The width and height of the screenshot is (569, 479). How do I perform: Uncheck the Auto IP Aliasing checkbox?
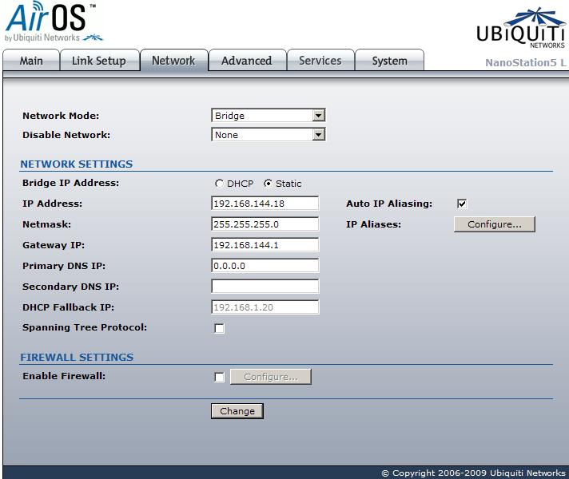(x=462, y=204)
